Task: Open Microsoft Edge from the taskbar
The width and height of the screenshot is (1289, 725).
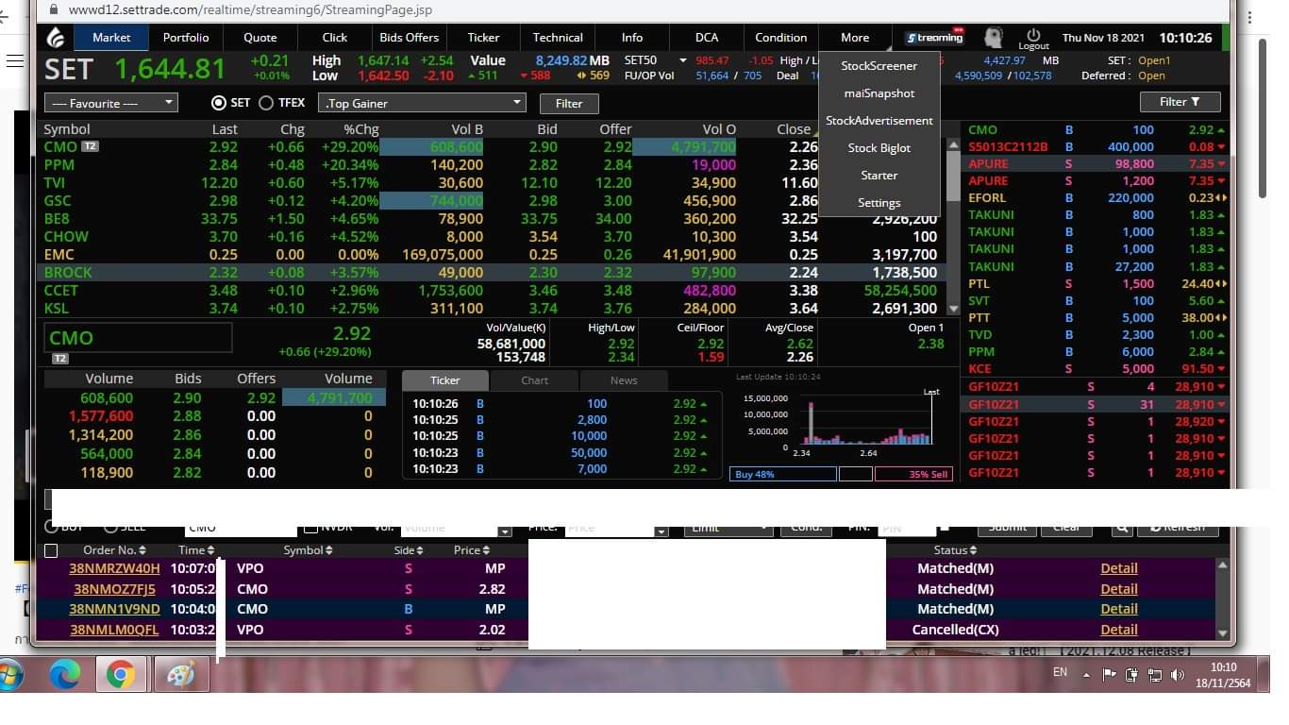Action: click(x=64, y=675)
